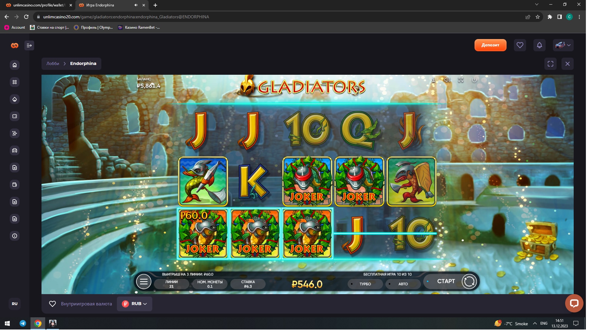Open the live chat support bubble
Screen dimensions: 592x335
574,303
